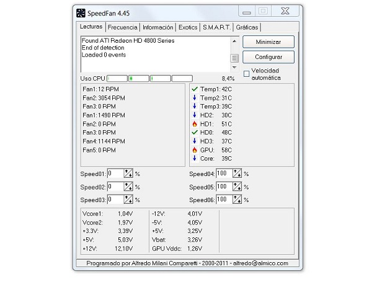Click the +3.3V 3,39V reading
Screen dimensions: 372x282
pyautogui.click(x=107, y=231)
